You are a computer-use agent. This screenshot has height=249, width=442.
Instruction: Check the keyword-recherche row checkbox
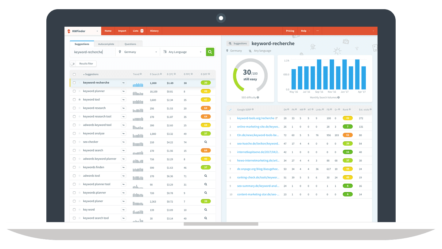point(74,83)
